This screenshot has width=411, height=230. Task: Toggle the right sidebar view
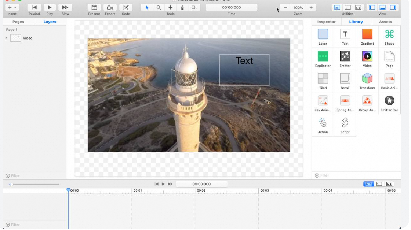(393, 8)
